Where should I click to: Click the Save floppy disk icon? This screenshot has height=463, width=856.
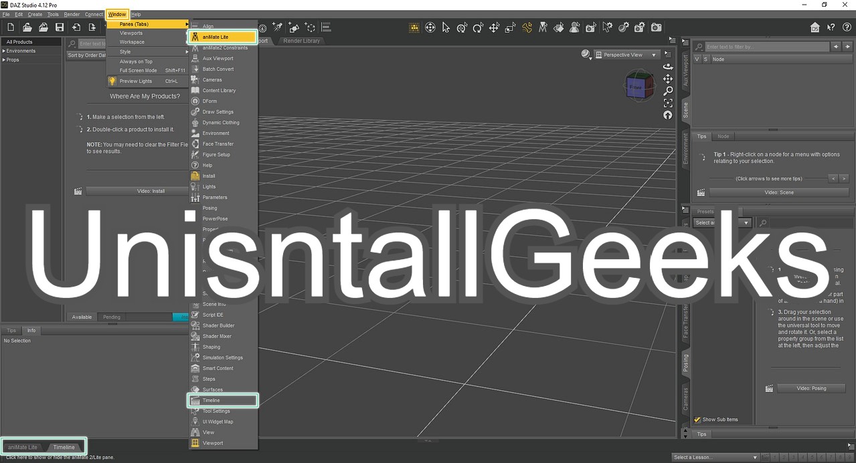[x=60, y=27]
